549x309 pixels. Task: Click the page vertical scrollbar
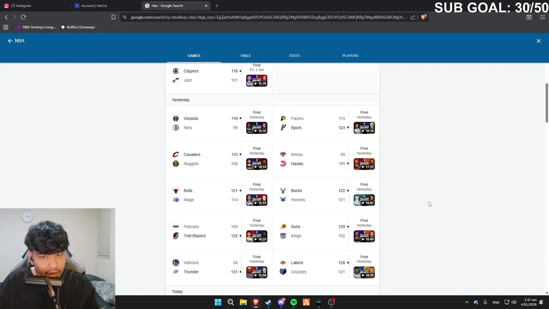point(546,103)
